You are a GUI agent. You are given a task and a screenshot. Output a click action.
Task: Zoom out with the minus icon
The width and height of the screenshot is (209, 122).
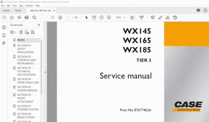[101, 17]
